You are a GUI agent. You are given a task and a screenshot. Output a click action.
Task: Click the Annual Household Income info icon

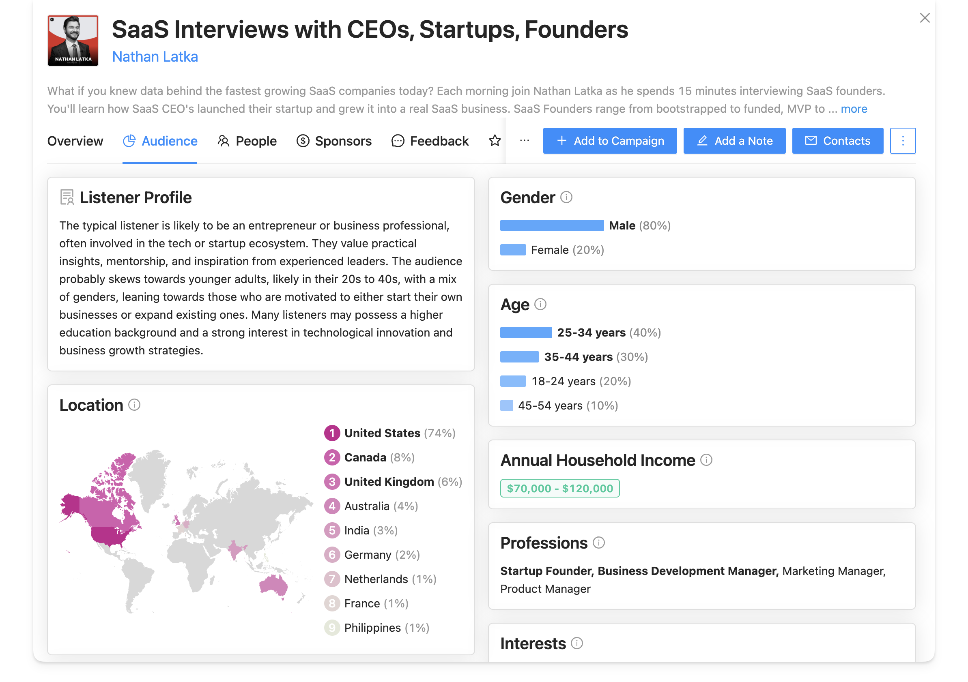point(706,460)
